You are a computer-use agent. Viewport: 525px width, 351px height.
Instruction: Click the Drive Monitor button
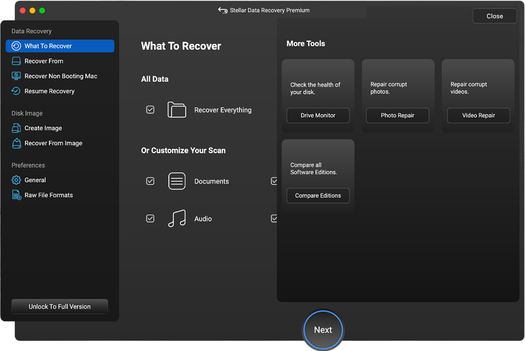(x=318, y=115)
